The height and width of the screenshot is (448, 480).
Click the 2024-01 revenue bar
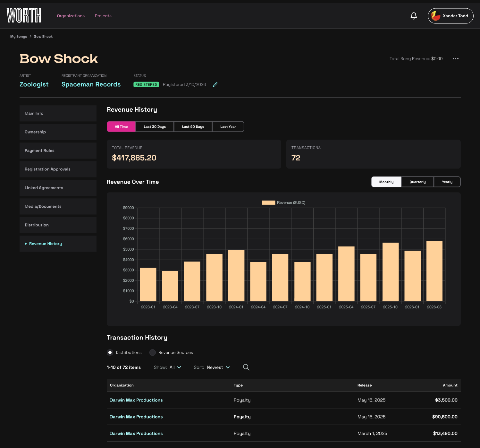[x=236, y=275]
